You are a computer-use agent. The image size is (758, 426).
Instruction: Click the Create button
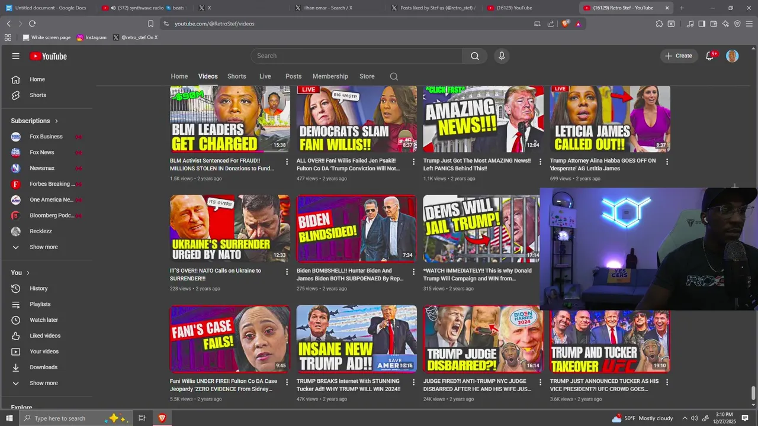tap(678, 56)
